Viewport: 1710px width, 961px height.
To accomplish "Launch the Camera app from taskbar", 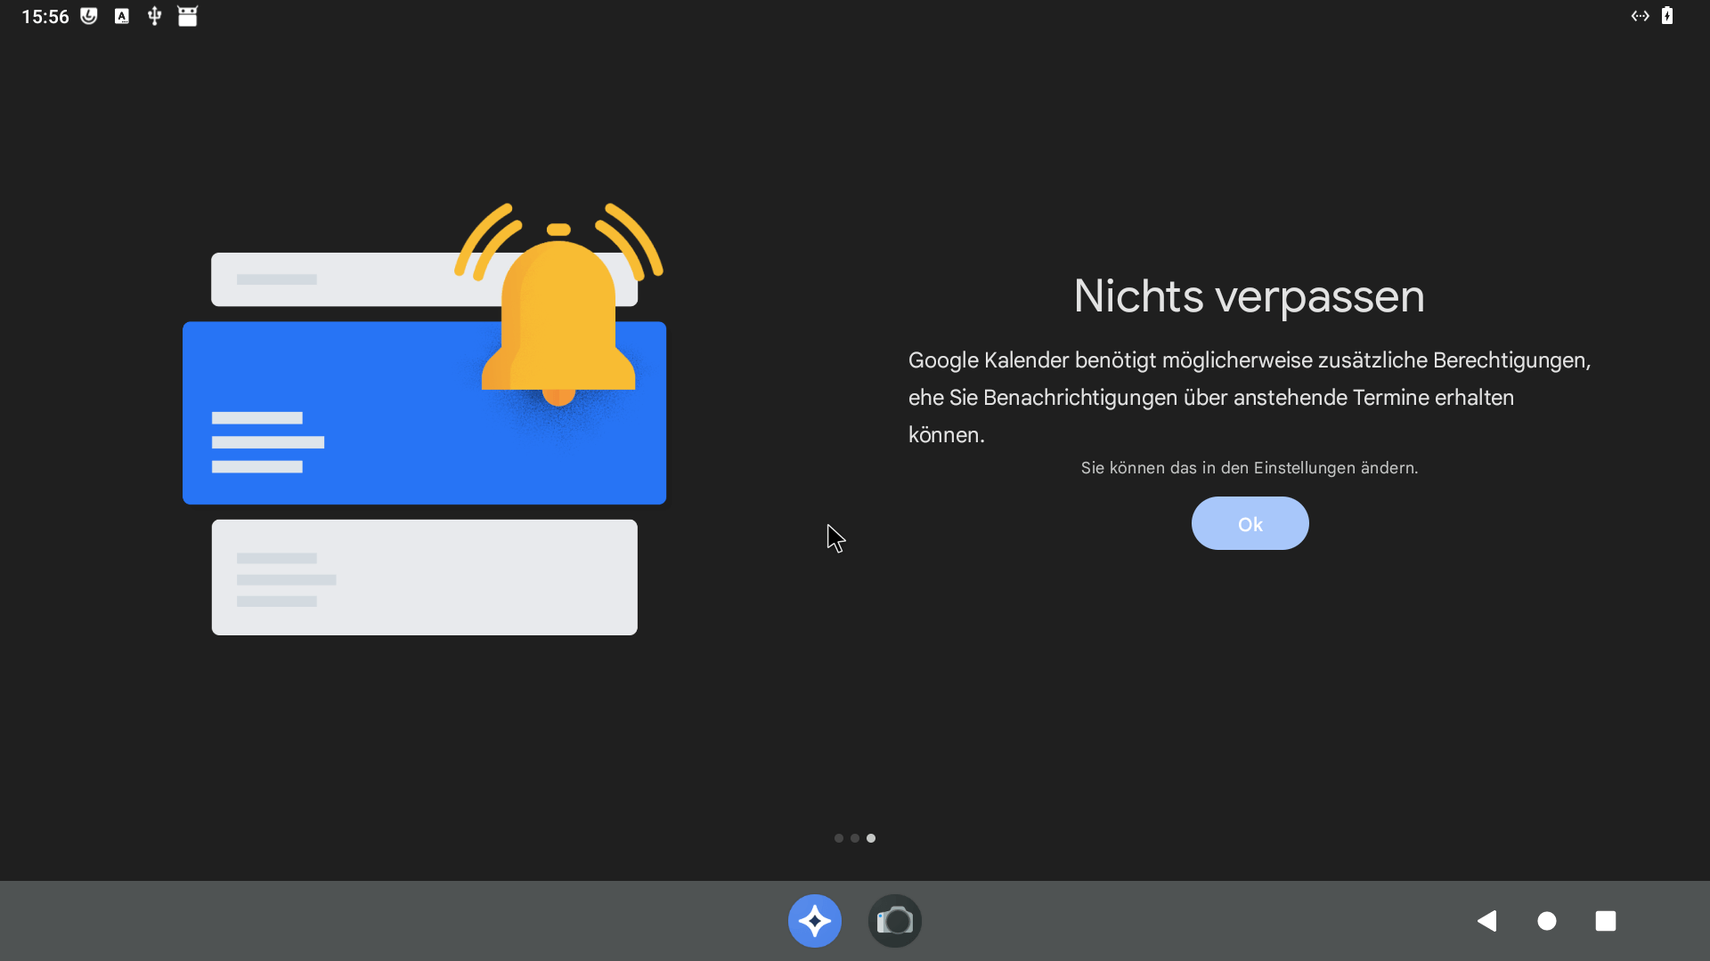I will pyautogui.click(x=895, y=921).
